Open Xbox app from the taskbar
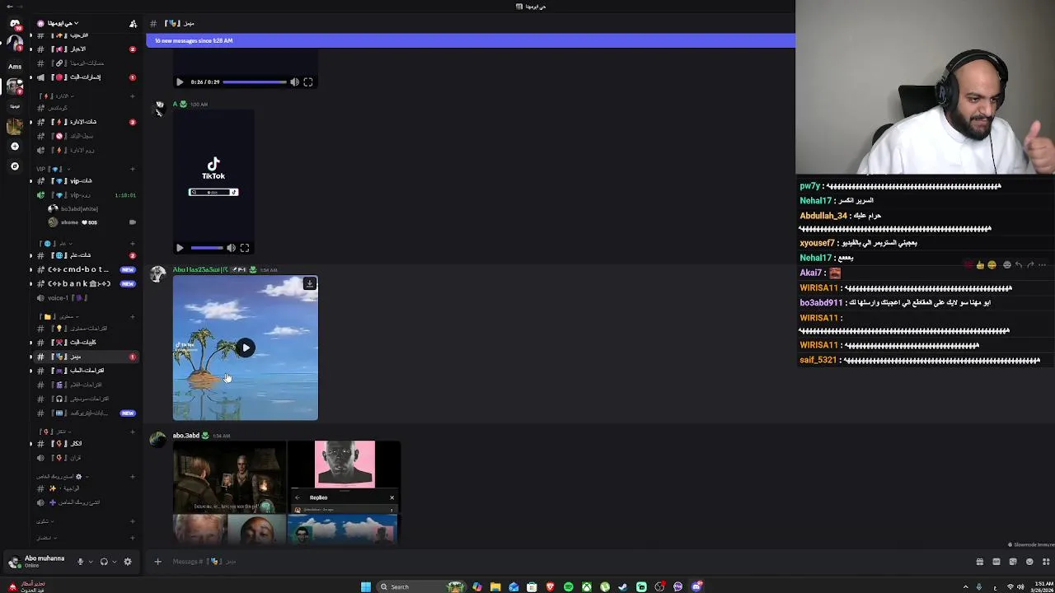The image size is (1055, 593). coord(586,586)
